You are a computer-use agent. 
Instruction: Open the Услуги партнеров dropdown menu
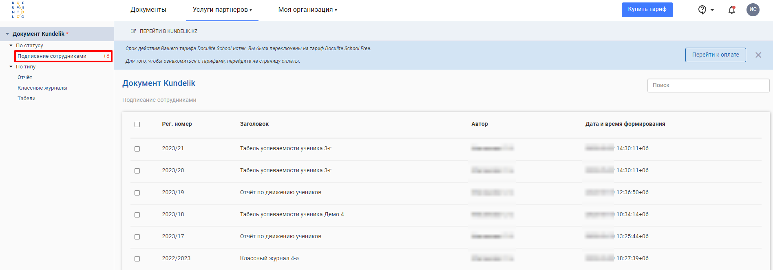coord(222,10)
